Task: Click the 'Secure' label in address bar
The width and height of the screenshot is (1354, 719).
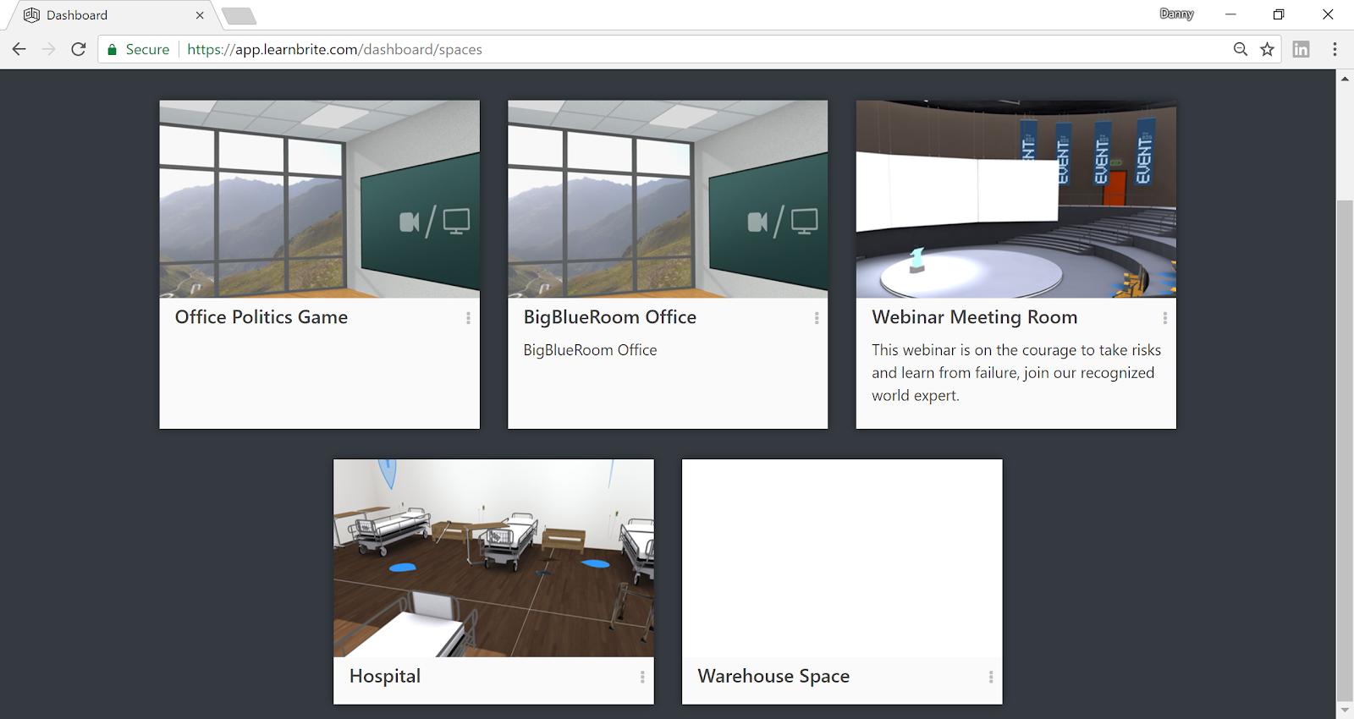Action: click(x=147, y=50)
